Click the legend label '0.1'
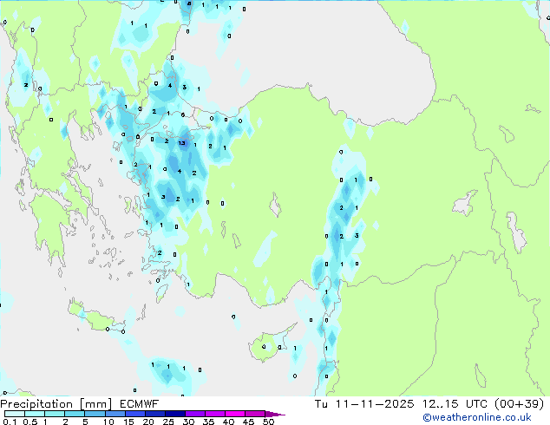Image resolution: width=550 pixels, height=425 pixels. point(10,422)
